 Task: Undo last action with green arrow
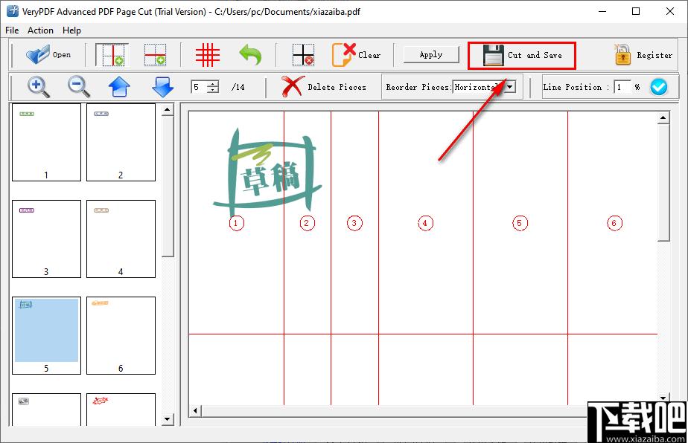coord(250,55)
